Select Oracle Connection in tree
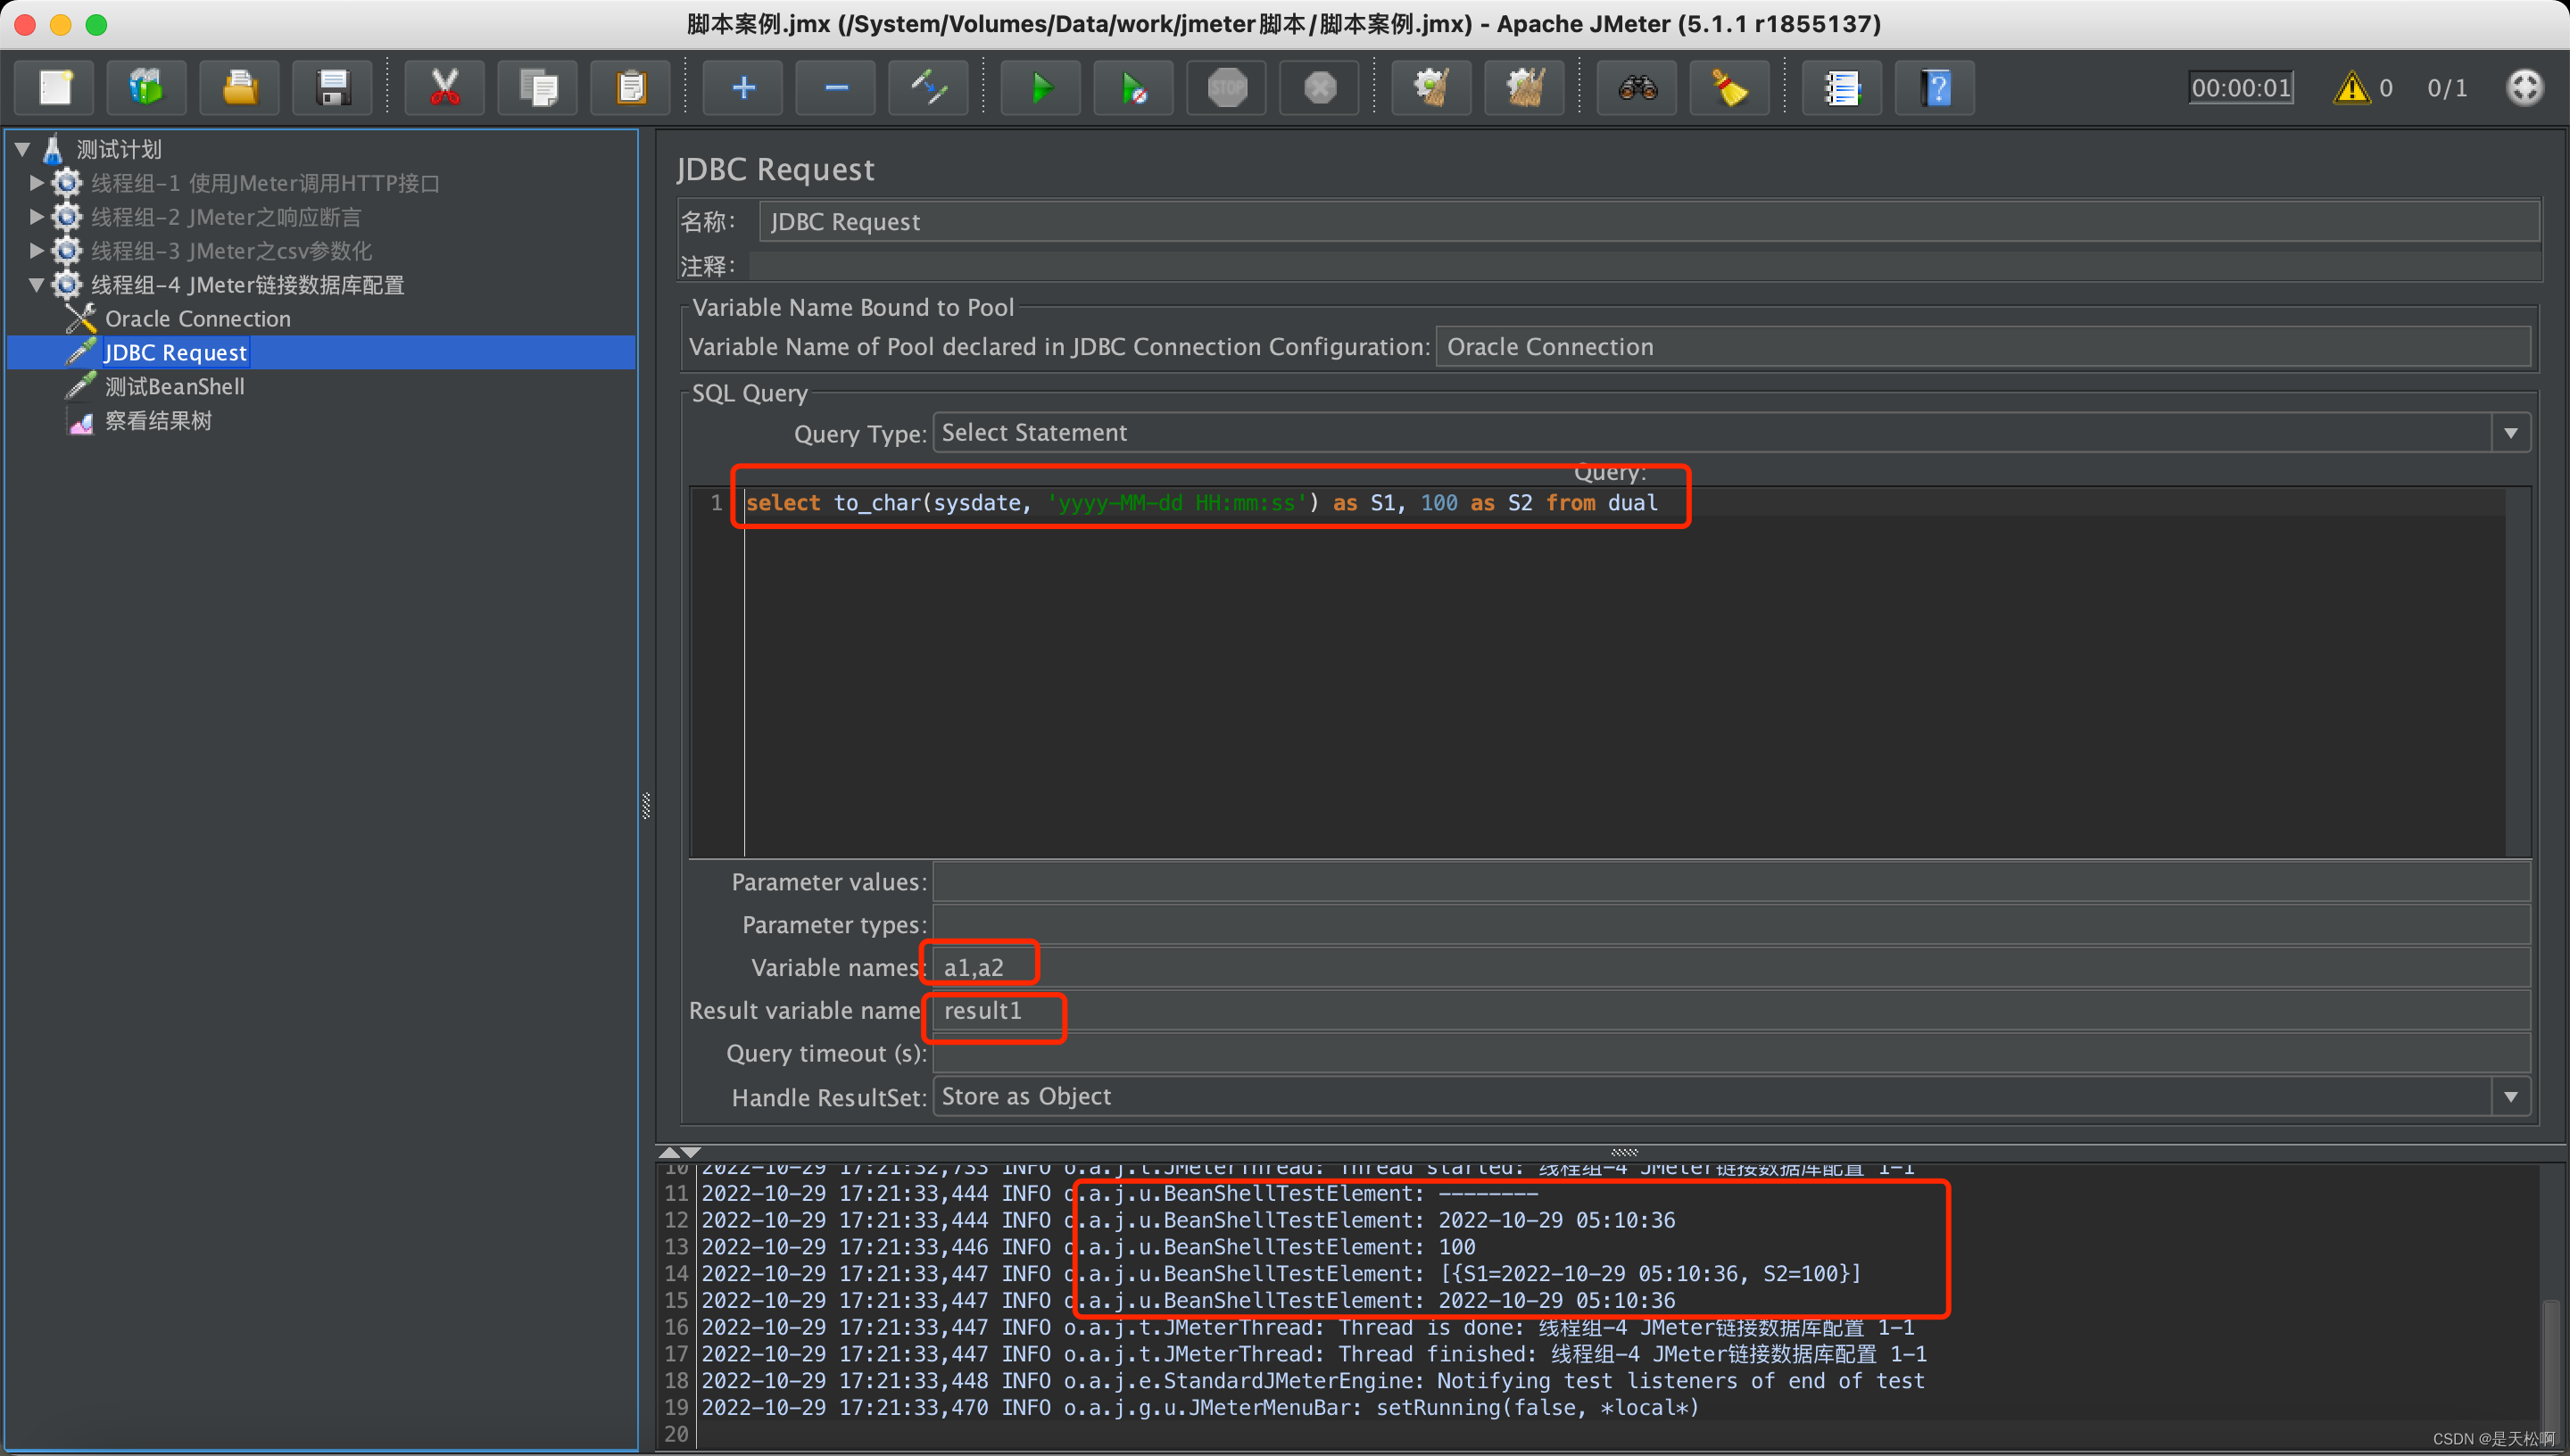2570x1456 pixels. click(x=198, y=319)
